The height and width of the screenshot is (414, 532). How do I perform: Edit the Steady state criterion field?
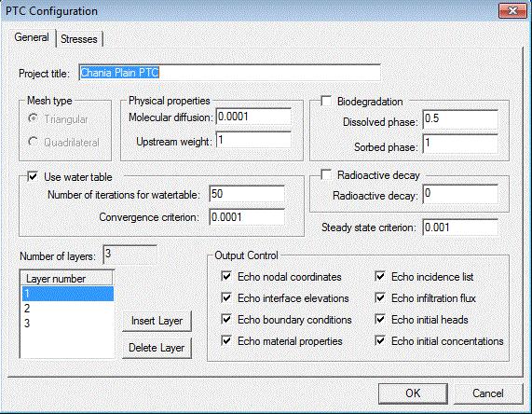[x=460, y=228]
